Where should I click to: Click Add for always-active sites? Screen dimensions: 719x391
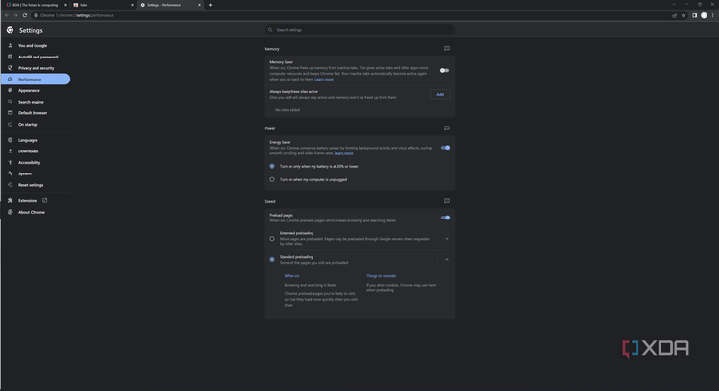coord(440,95)
